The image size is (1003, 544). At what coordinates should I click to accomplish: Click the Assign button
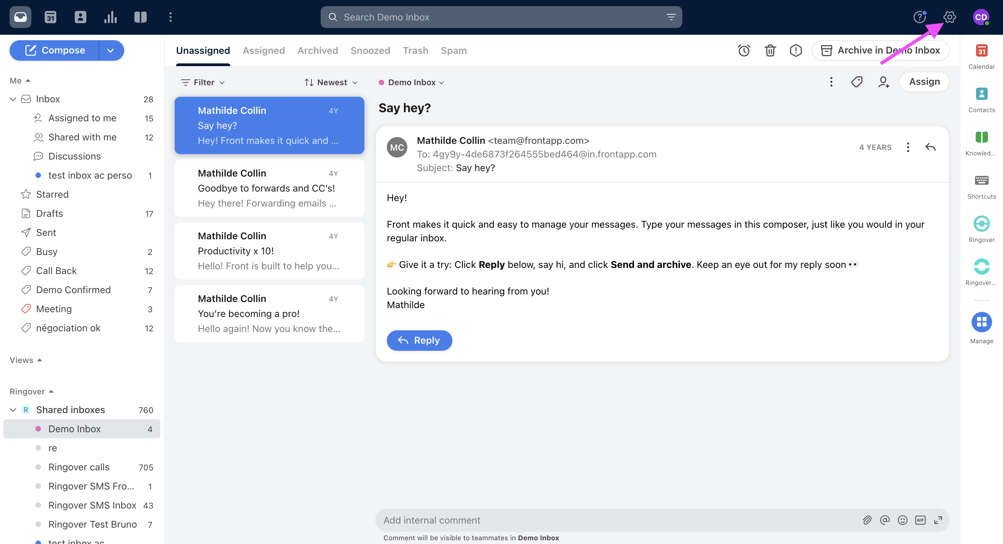pos(924,82)
